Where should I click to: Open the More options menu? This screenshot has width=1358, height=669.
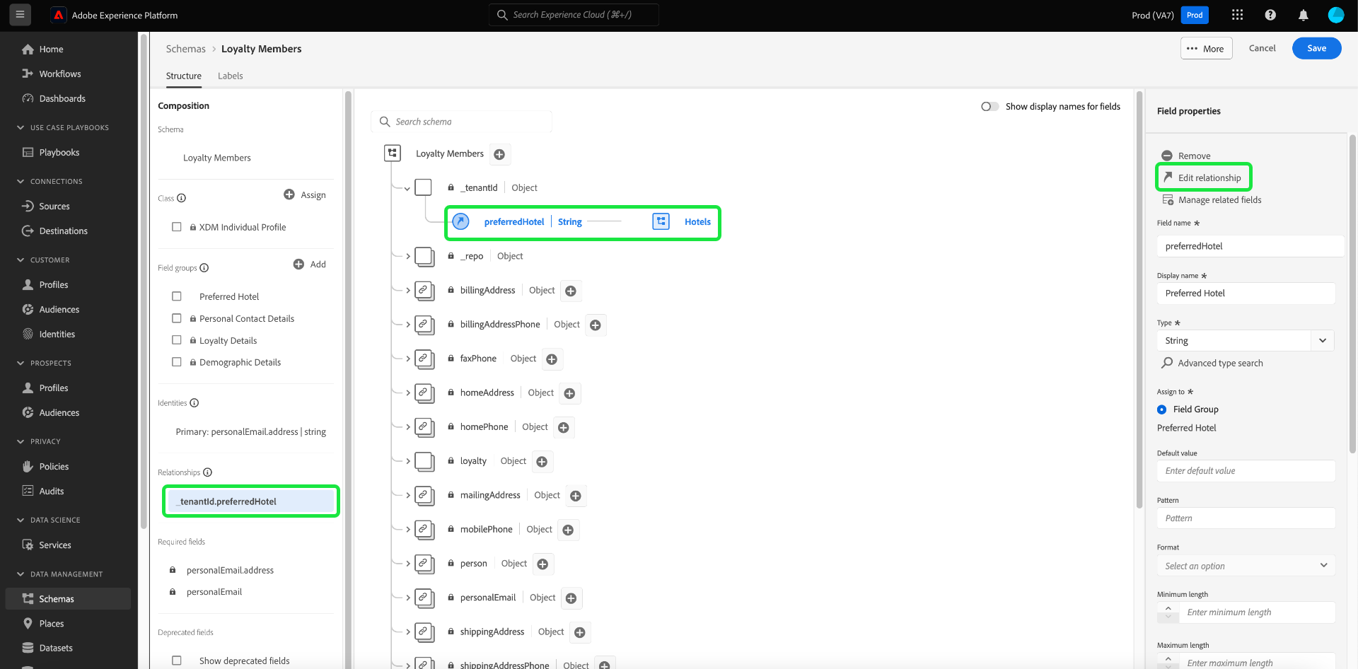tap(1206, 48)
